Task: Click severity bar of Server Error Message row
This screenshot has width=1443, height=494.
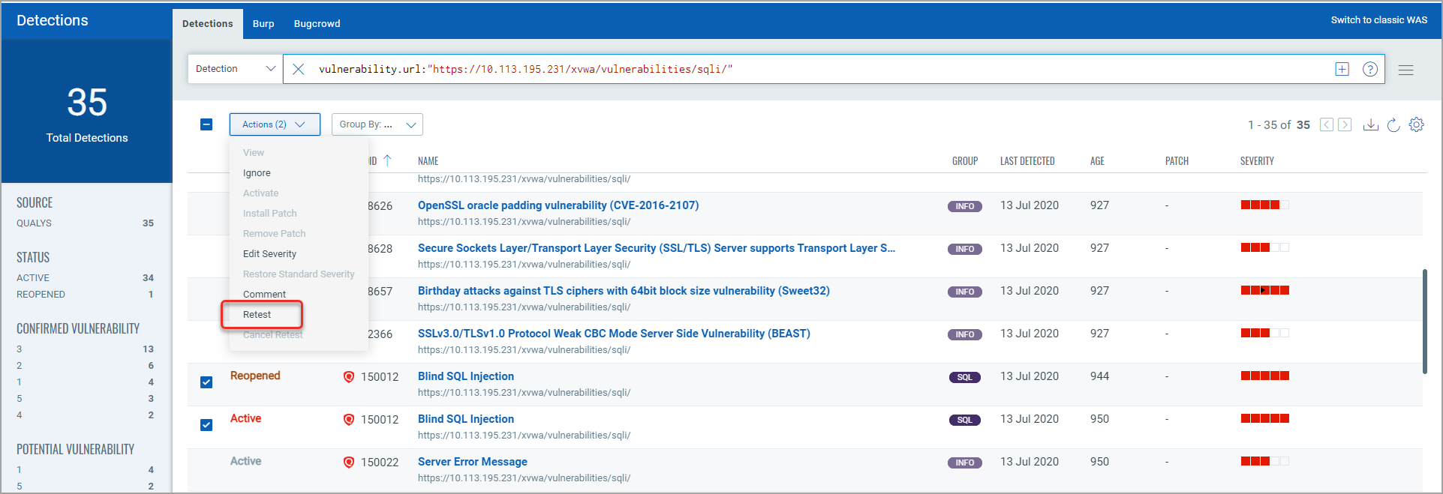Action: [1264, 461]
